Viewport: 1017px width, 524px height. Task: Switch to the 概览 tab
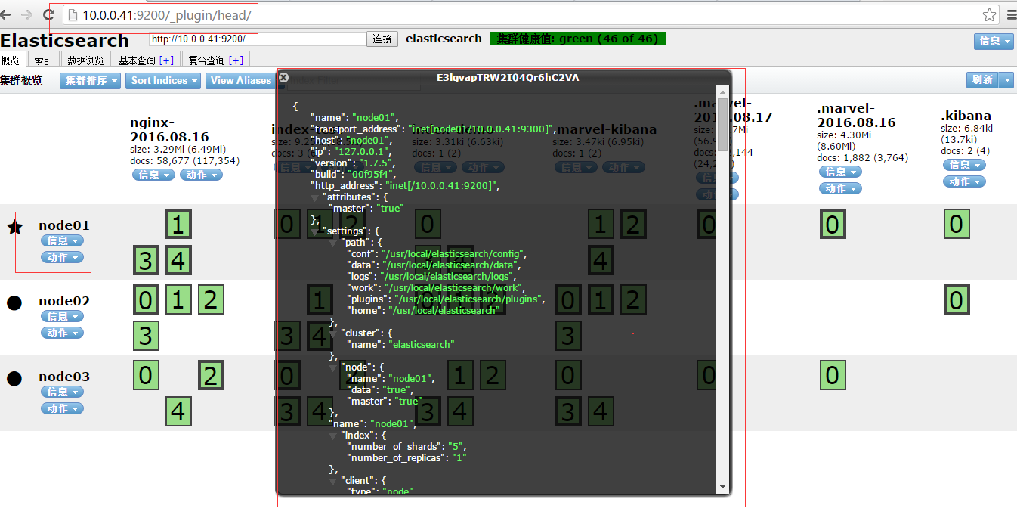click(11, 60)
